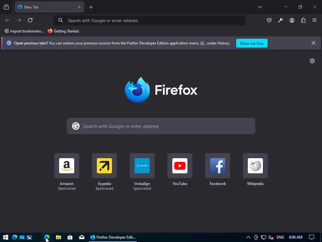322x242 pixels.
Task: Open the application hamburger menu
Action: (x=314, y=20)
